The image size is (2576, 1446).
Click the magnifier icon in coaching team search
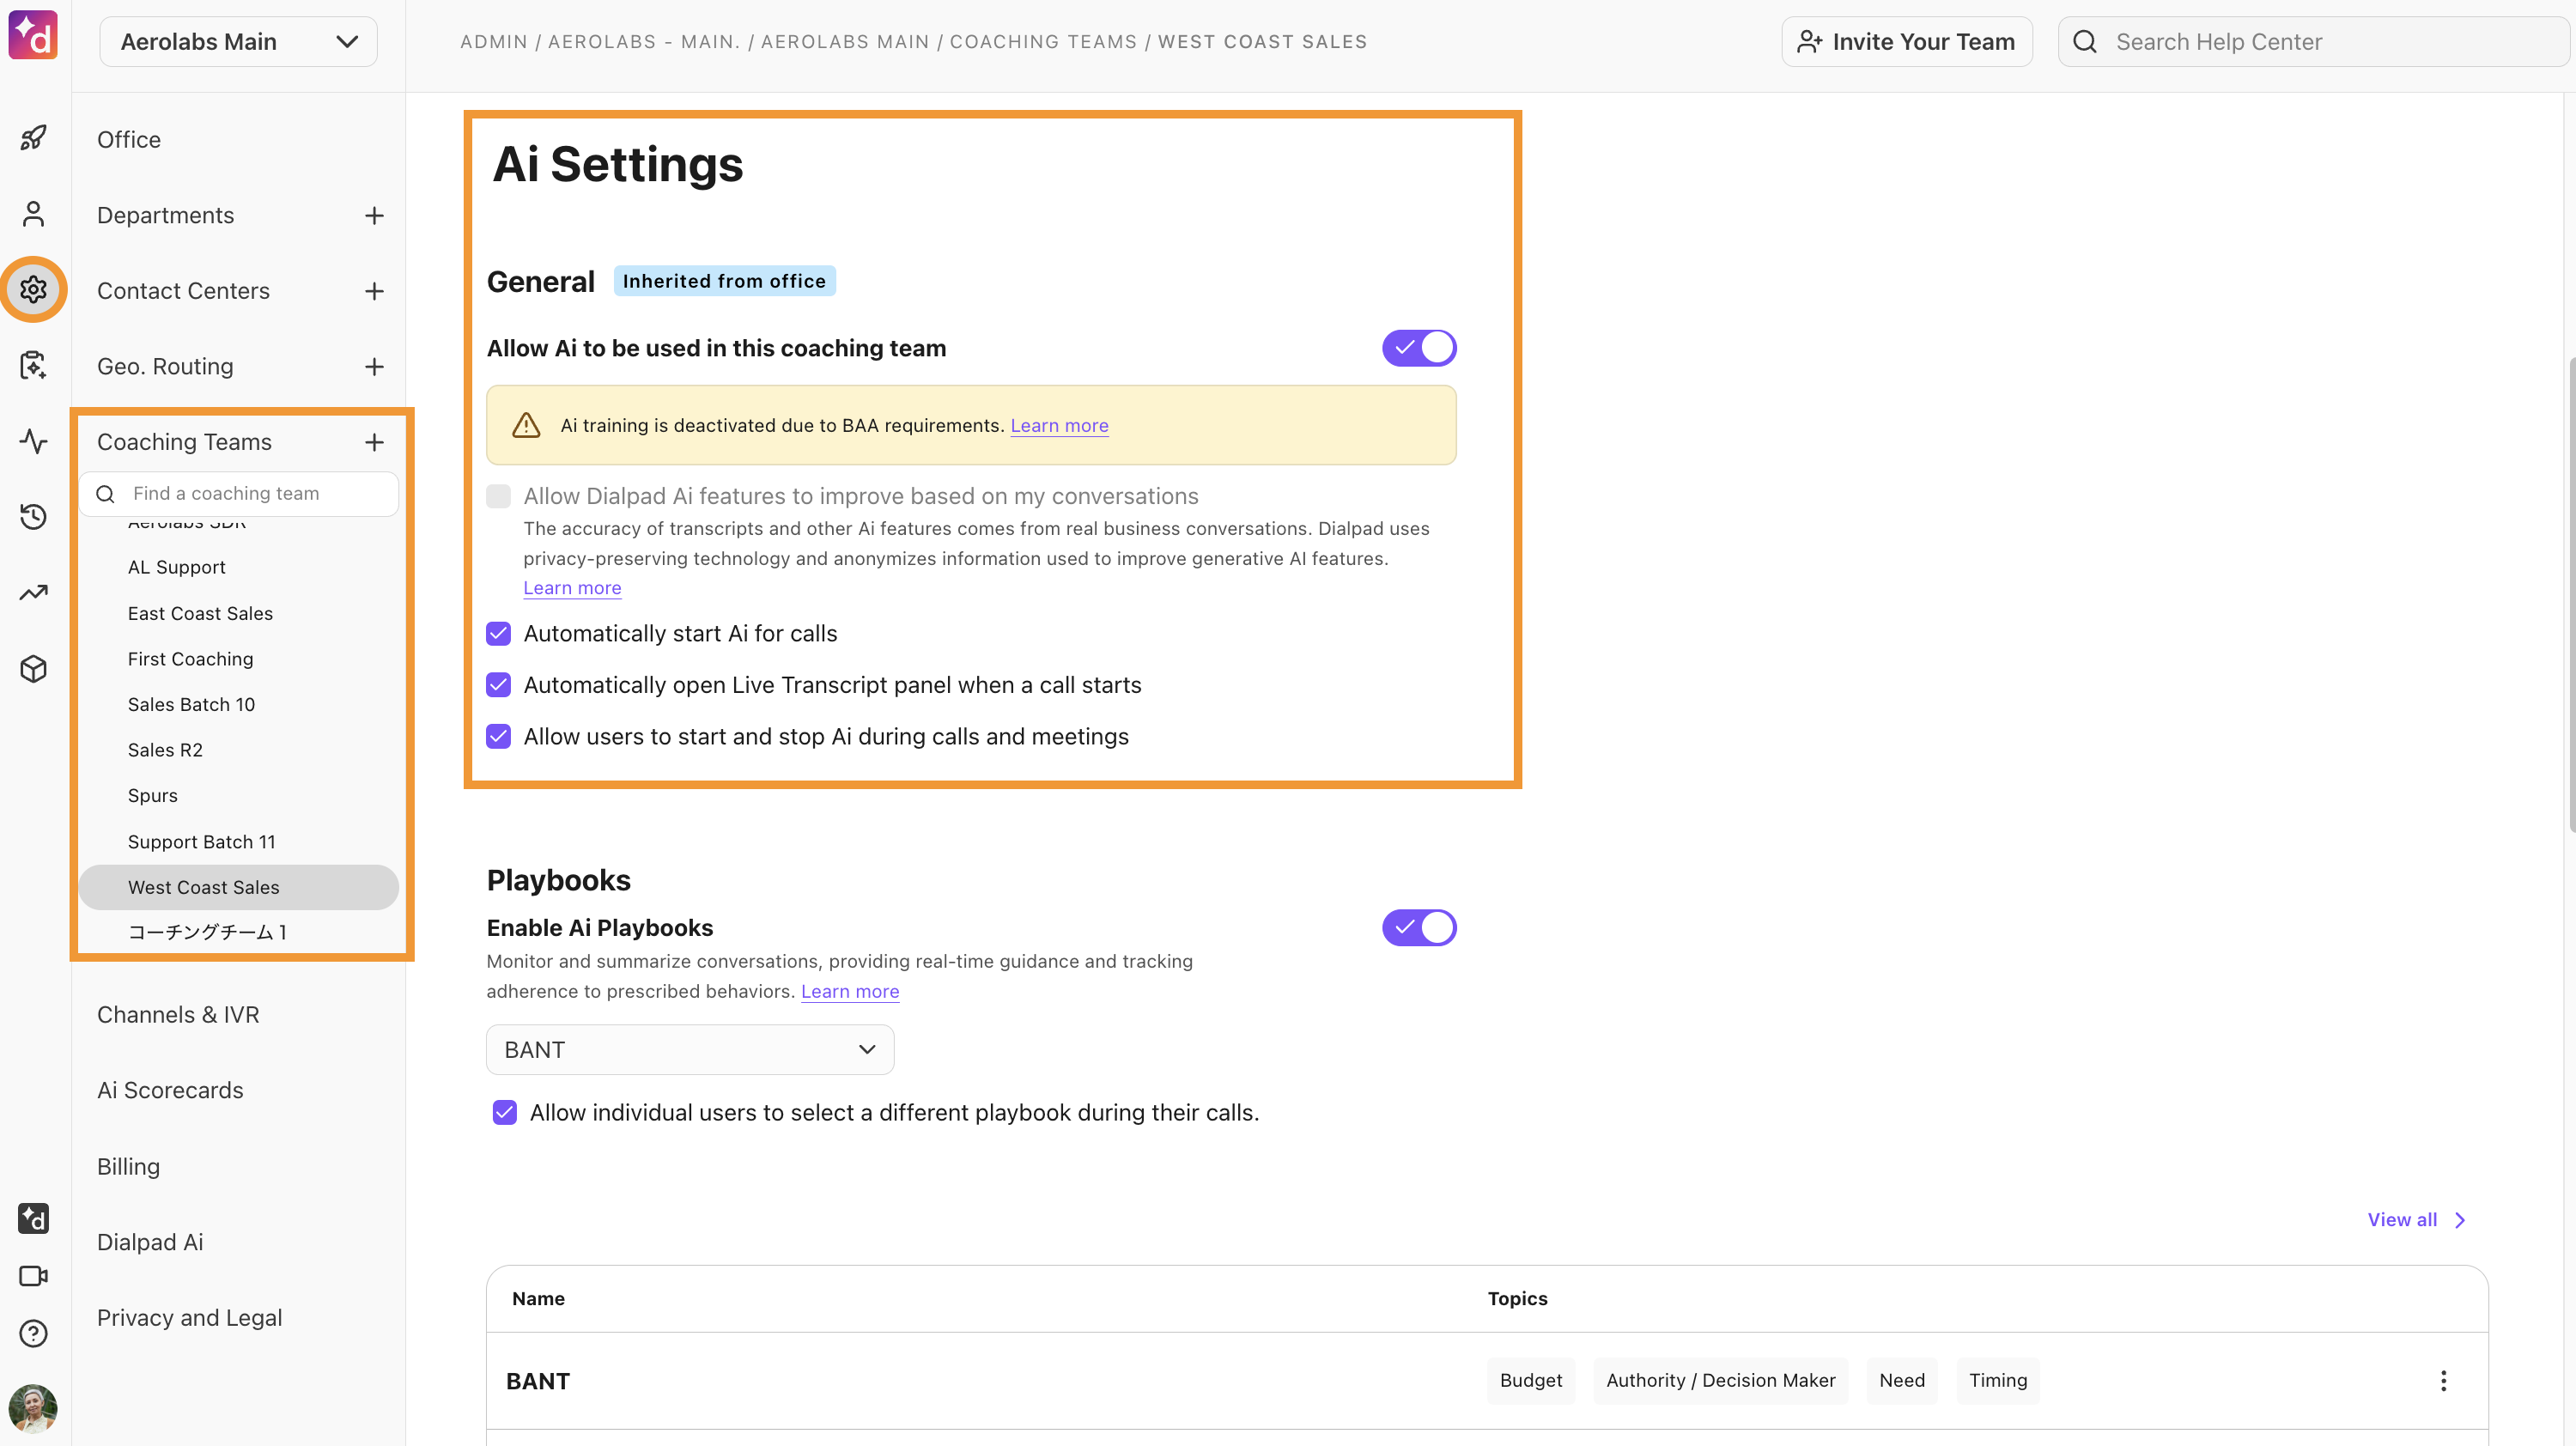[105, 494]
